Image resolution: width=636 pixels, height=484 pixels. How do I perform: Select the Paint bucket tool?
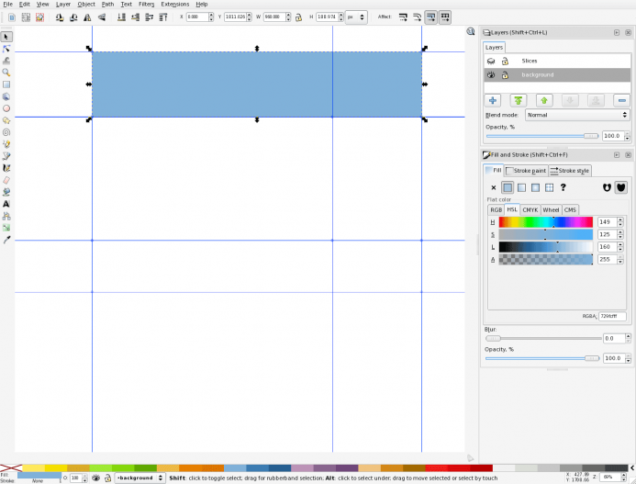coord(6,192)
